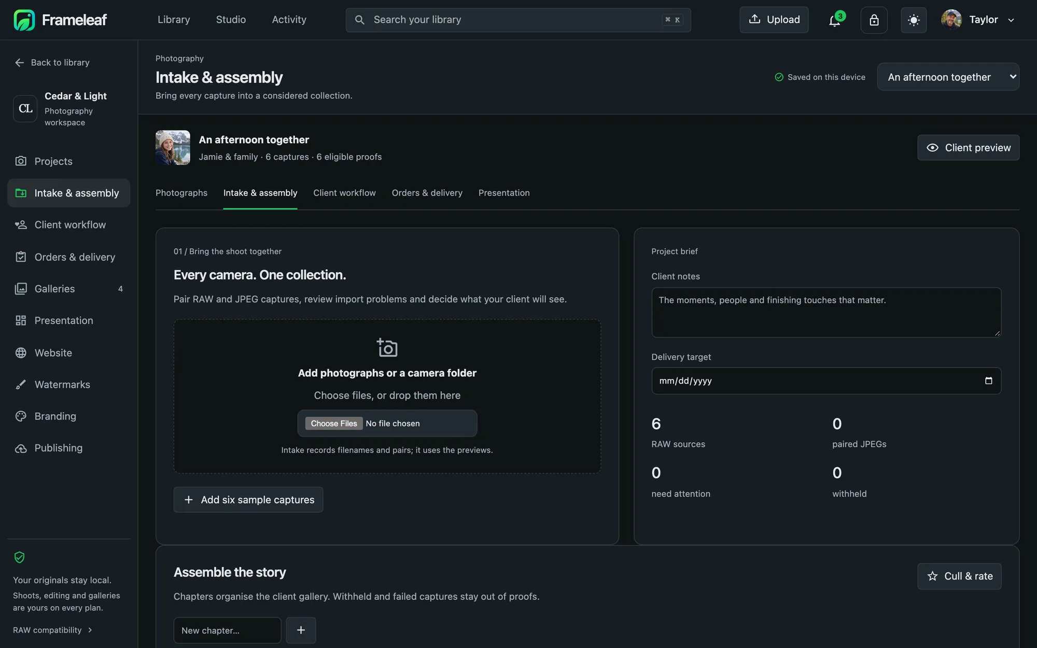Switch to the Photographs tab
The width and height of the screenshot is (1037, 648).
[x=181, y=193]
